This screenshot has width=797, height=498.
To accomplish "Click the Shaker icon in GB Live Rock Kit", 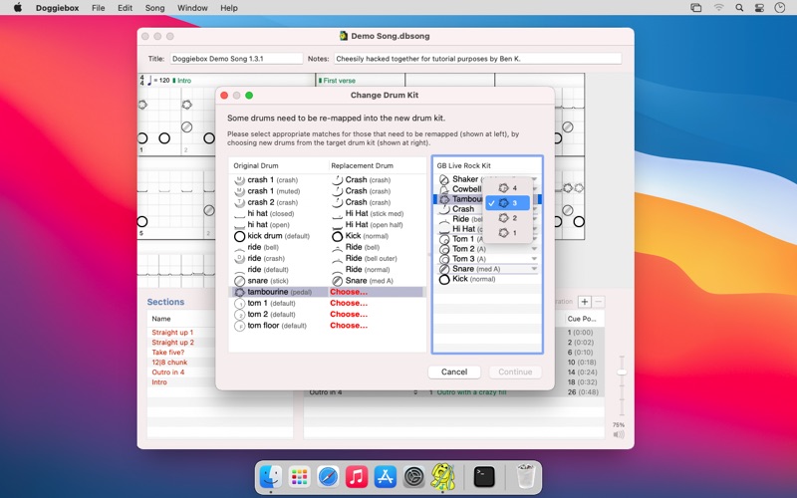I will coord(444,179).
